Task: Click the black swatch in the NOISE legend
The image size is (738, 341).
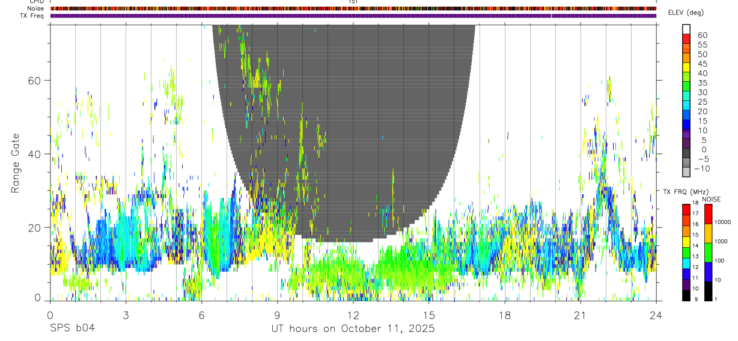Action: click(x=709, y=290)
